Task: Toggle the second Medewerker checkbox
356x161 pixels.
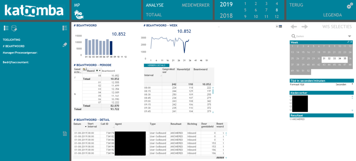Action: coord(291,99)
